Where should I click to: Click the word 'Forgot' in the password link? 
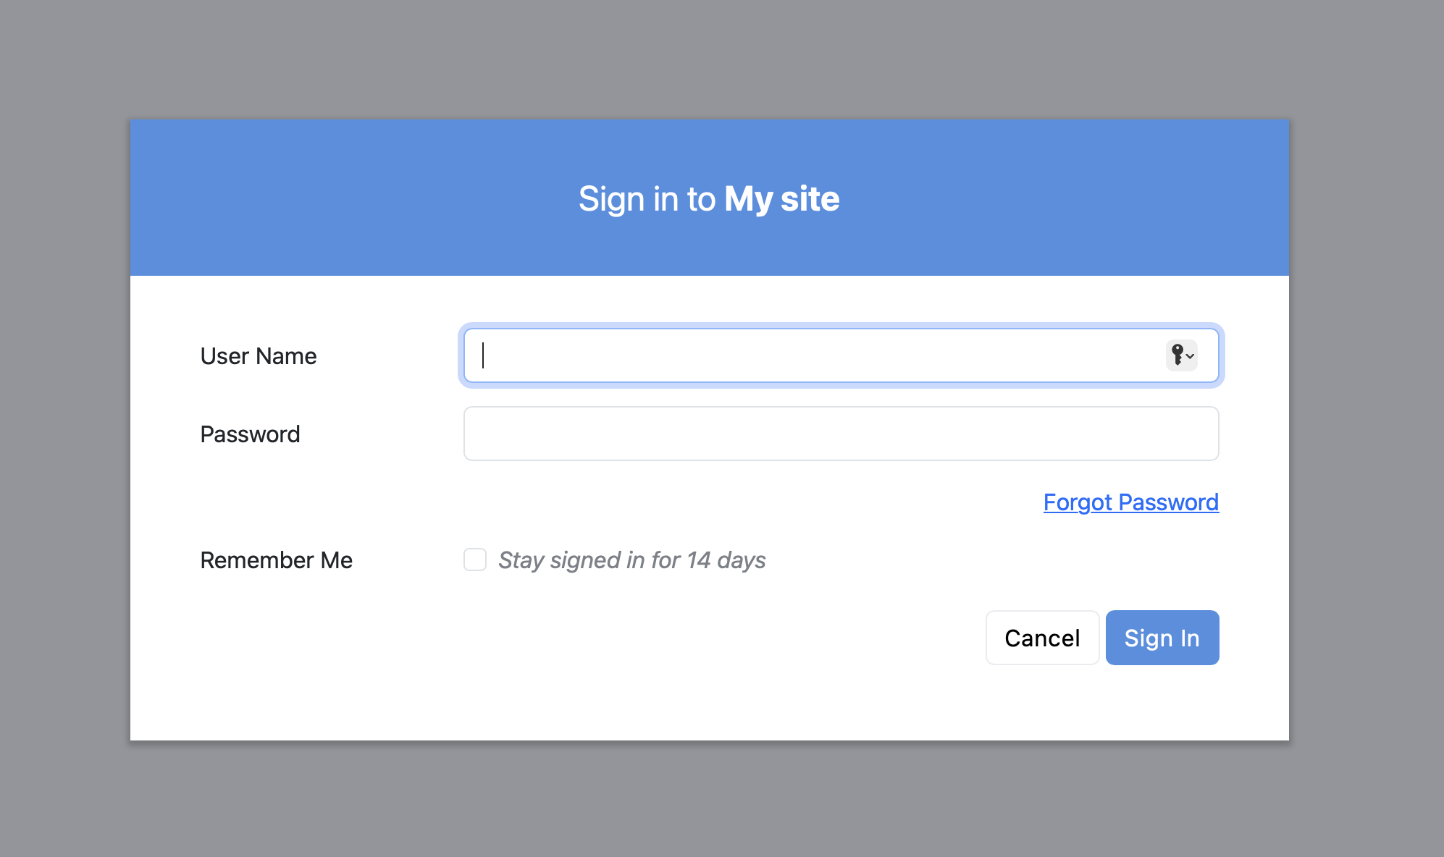1078,502
